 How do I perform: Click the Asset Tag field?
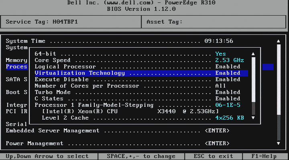(x=214, y=22)
